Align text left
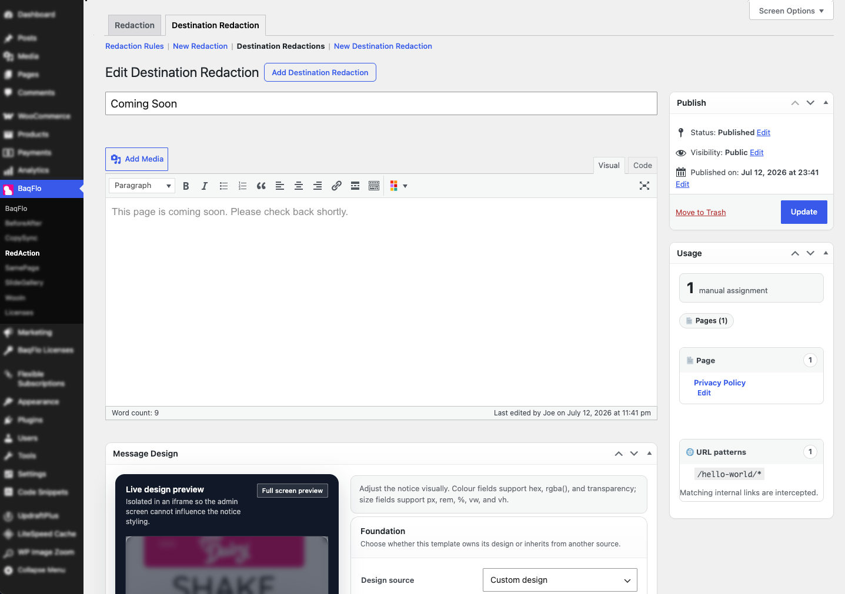The width and height of the screenshot is (845, 594). pyautogui.click(x=280, y=186)
